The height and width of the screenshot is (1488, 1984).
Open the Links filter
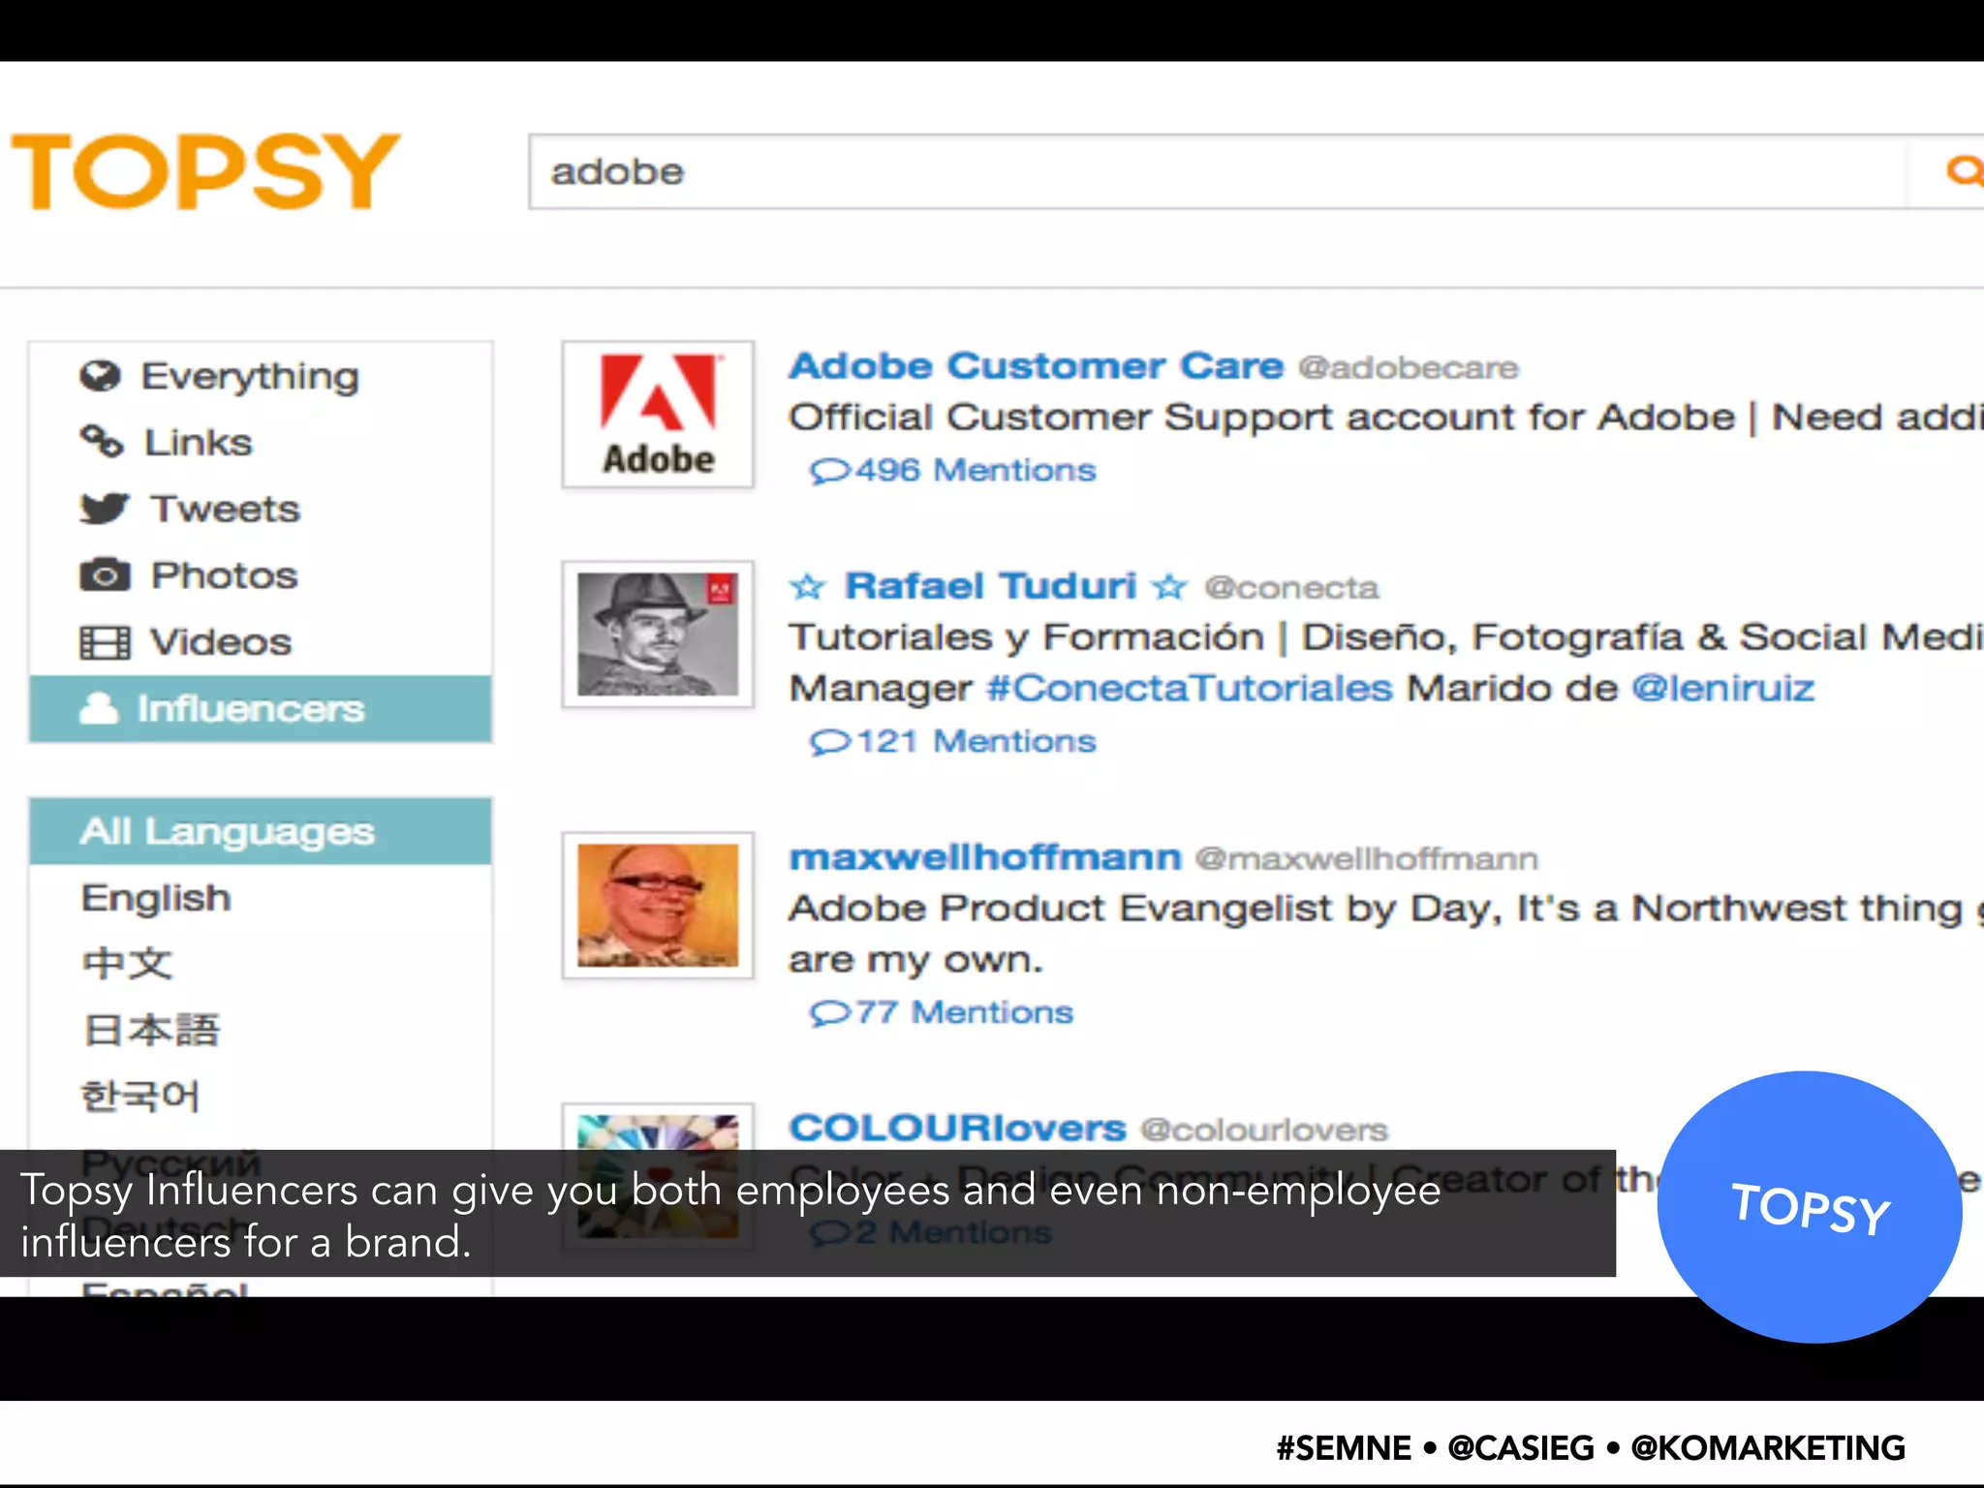click(x=261, y=442)
